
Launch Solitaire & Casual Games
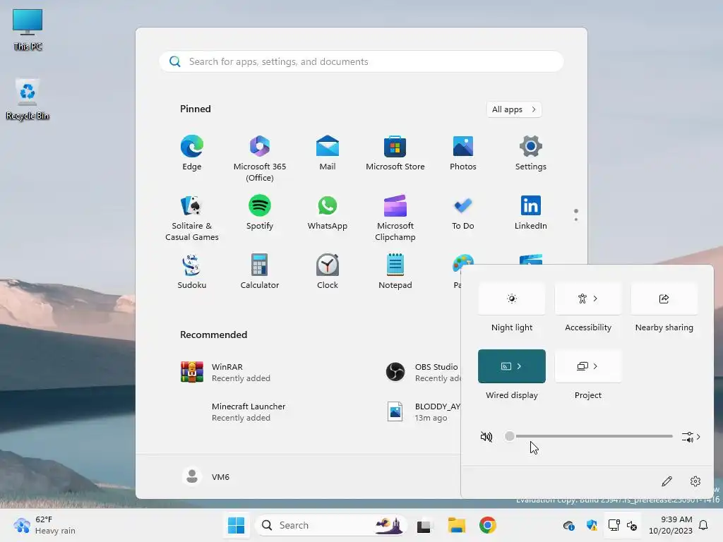[x=192, y=217]
